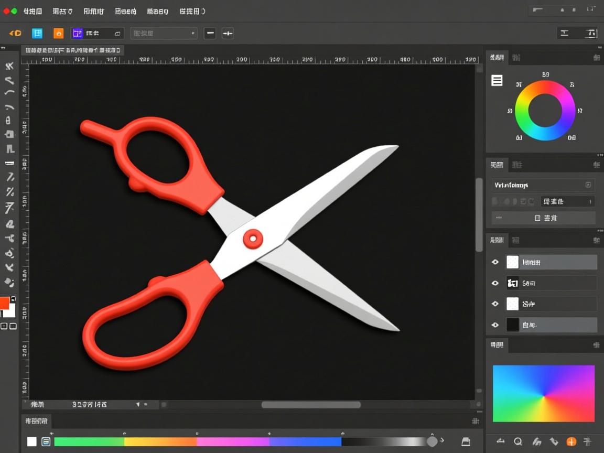Click the red foreground color swatch

point(5,303)
